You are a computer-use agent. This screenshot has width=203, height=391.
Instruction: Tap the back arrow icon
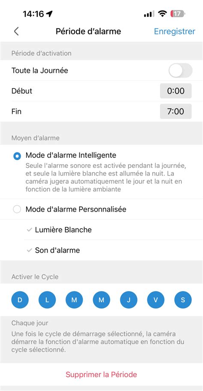(x=16, y=31)
